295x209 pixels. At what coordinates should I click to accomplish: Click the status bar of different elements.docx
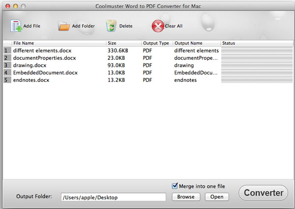tap(257, 51)
